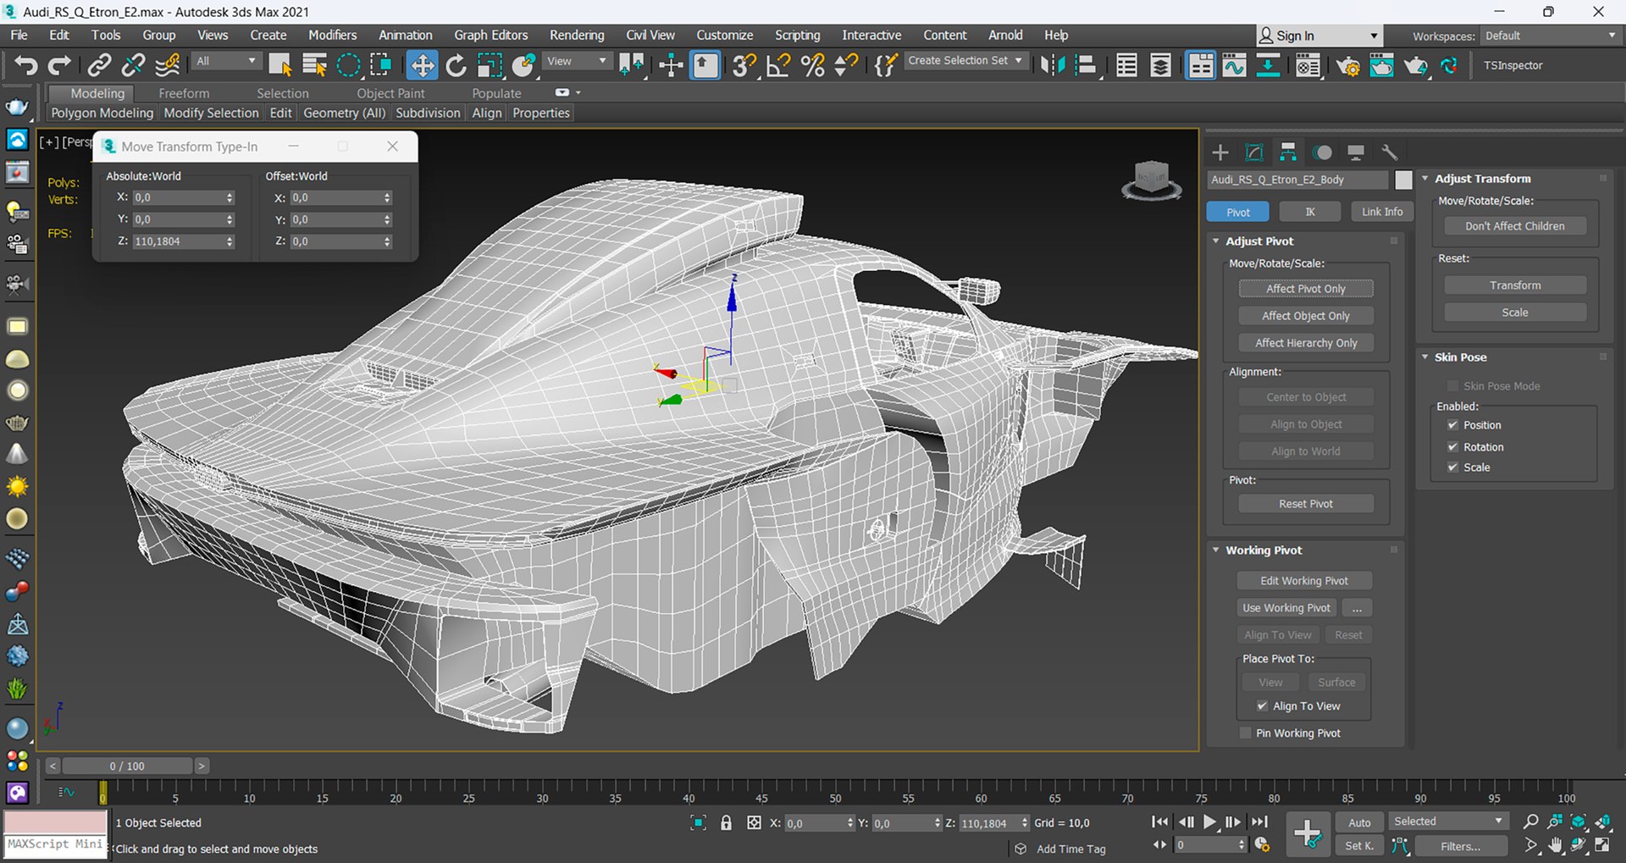Click the Edit Working Pivot button
This screenshot has height=863, width=1626.
pos(1304,581)
